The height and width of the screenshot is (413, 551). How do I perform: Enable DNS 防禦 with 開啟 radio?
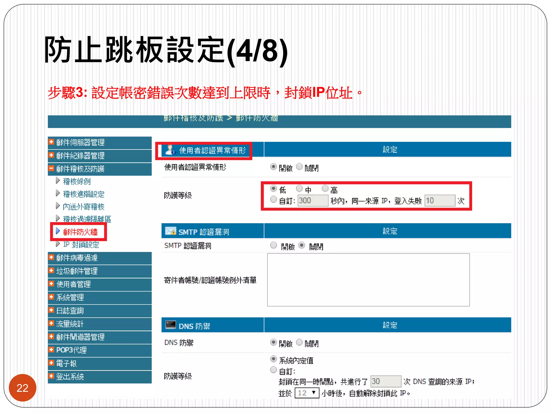tap(273, 342)
